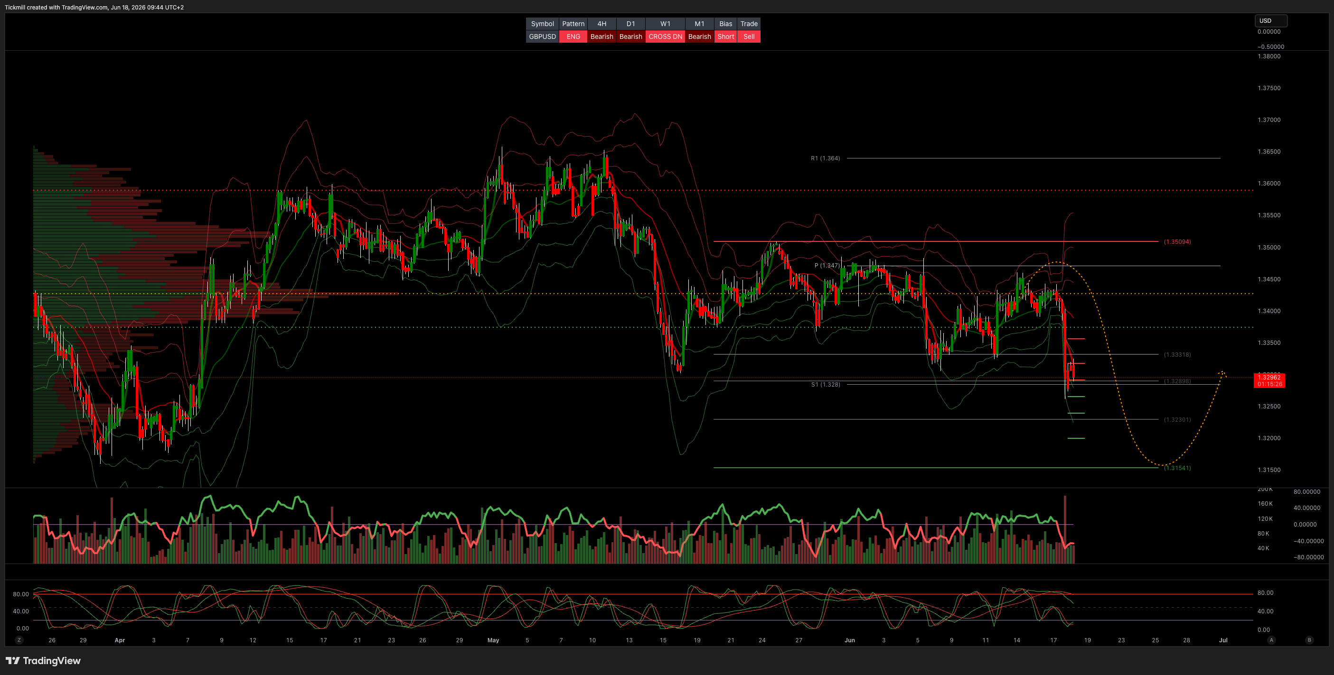Click the Bias header cell

point(726,24)
